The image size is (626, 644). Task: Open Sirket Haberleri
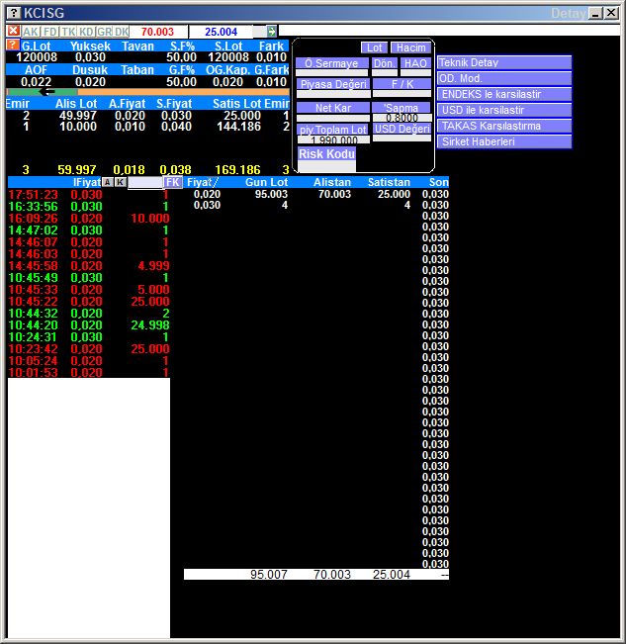[x=504, y=141]
